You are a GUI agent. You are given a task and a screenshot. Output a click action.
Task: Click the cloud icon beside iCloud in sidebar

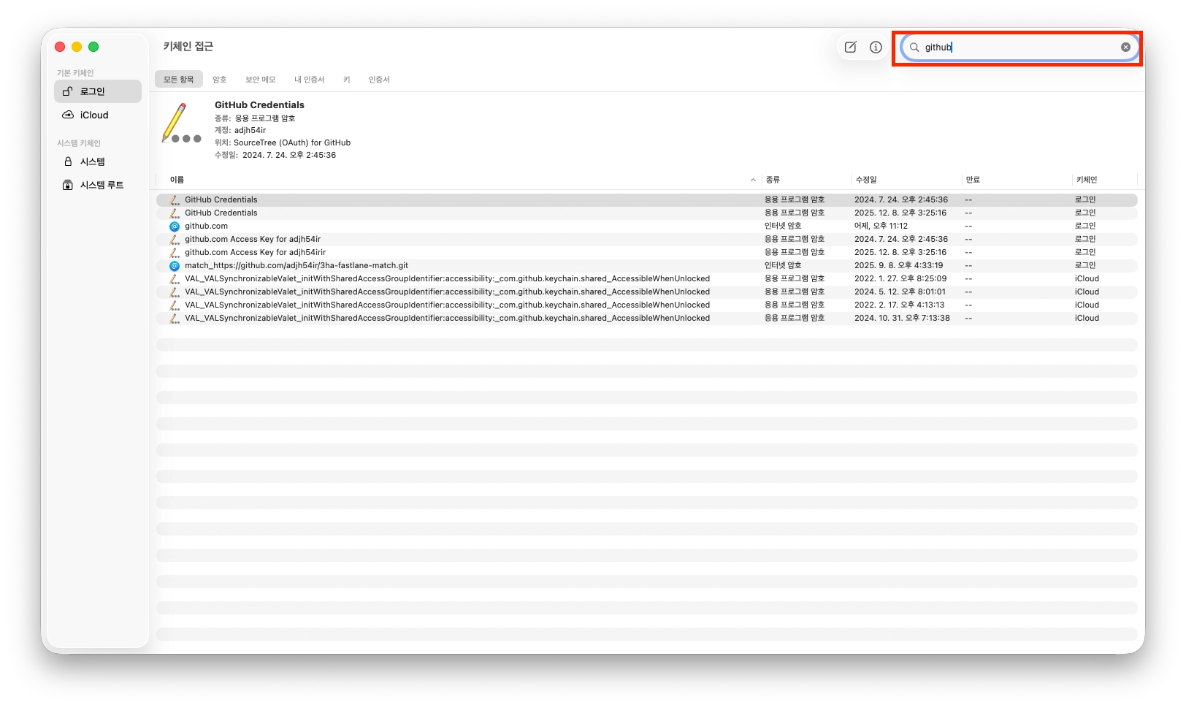tap(68, 115)
